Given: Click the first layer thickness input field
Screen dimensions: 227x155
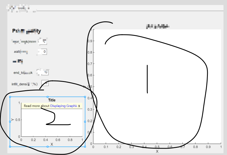Looking at the screenshot, I should (x=43, y=42).
